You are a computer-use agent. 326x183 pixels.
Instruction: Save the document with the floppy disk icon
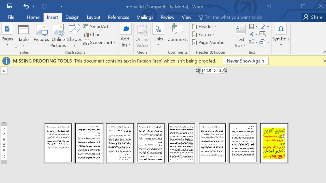(10, 6)
